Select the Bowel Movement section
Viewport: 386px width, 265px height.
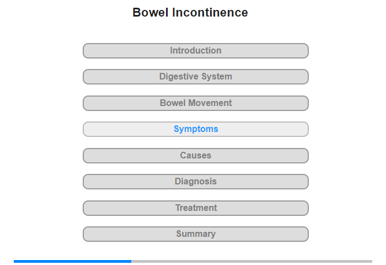point(195,103)
